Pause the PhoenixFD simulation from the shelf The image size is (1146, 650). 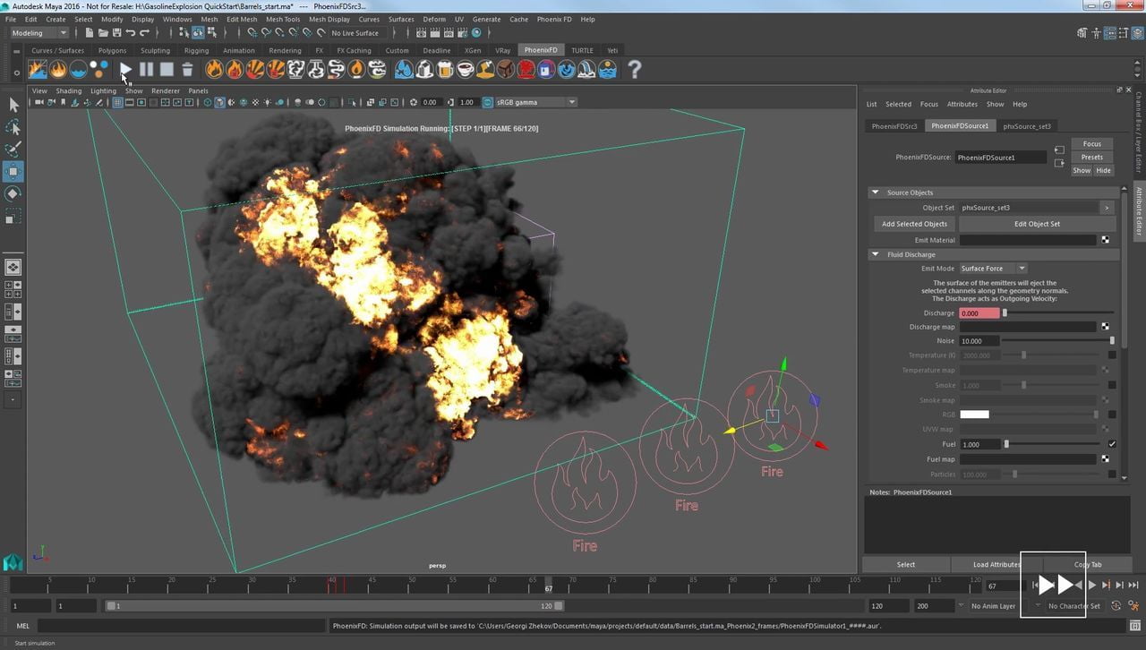click(146, 69)
